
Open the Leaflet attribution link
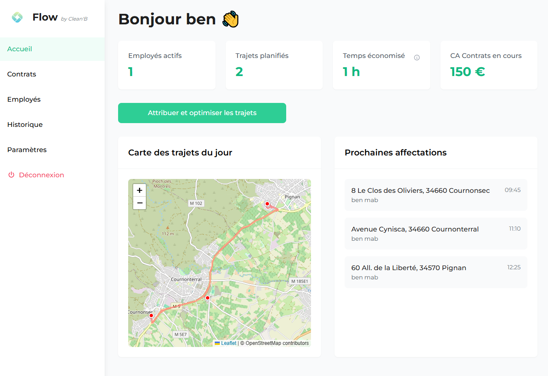(227, 343)
